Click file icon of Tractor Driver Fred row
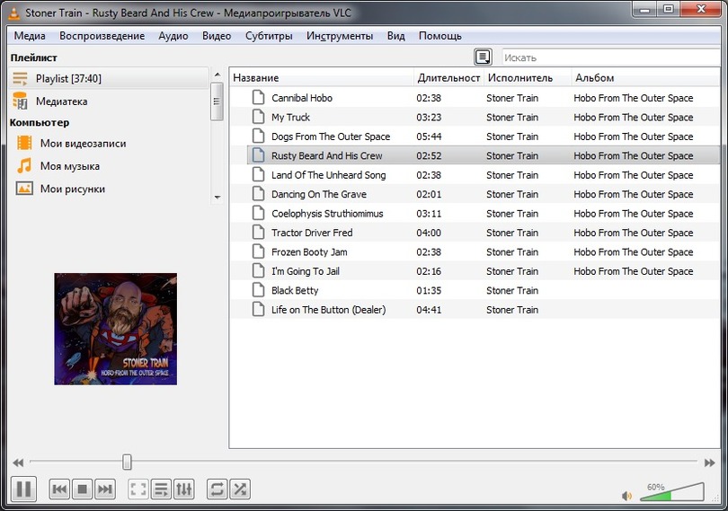Viewport: 728px width, 511px height. tap(258, 232)
